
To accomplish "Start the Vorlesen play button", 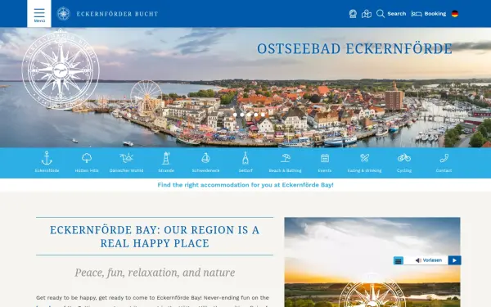I will tap(454, 260).
